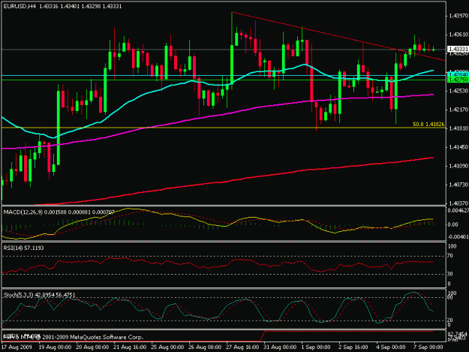
Task: Click the 19 Aug 00:00 time label
Action: 55,347
